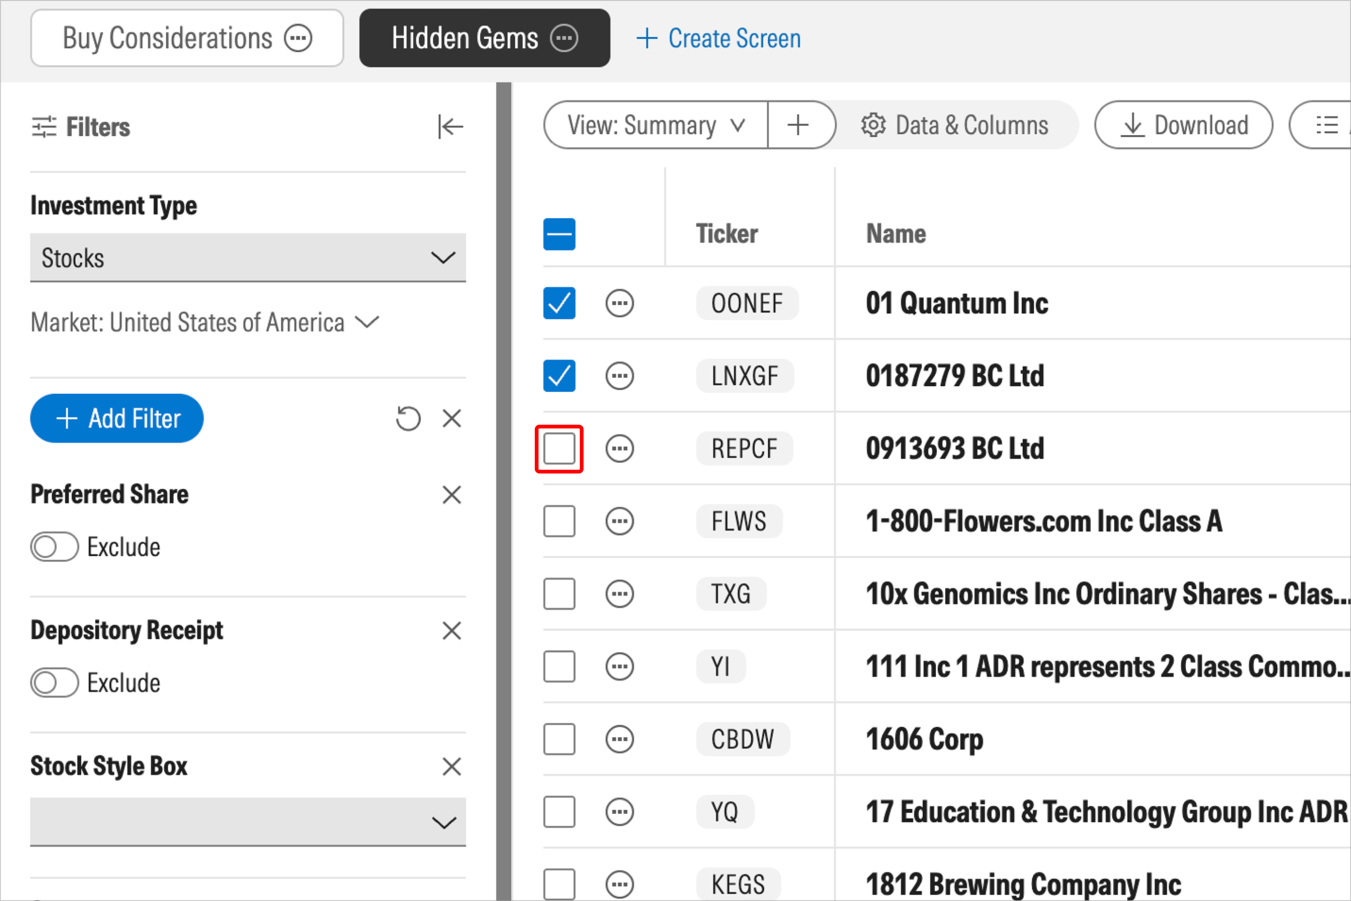This screenshot has width=1351, height=901.
Task: Open options menu on Hidden Gems tab
Action: [564, 38]
